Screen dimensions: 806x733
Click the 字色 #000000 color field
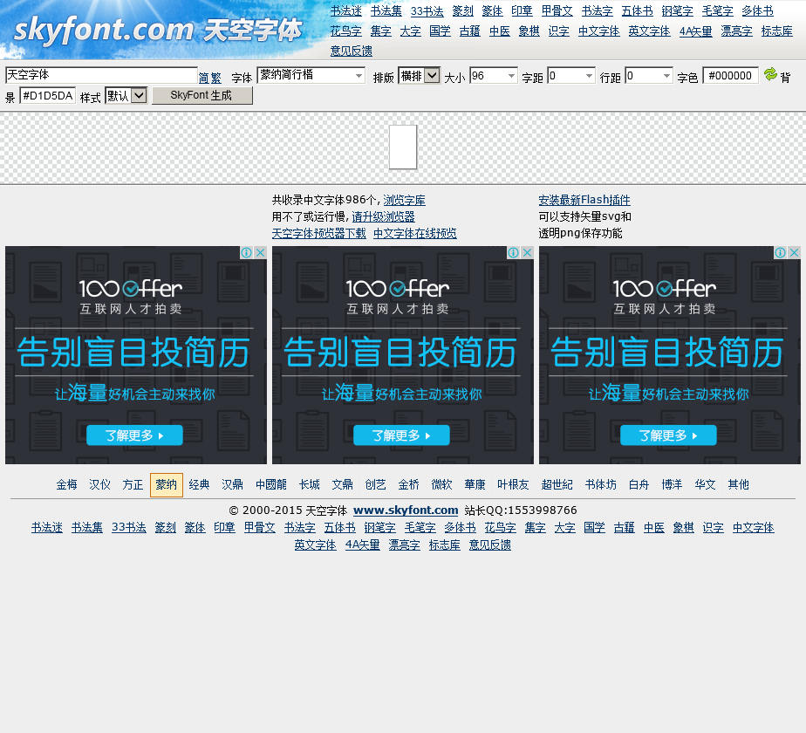(730, 76)
